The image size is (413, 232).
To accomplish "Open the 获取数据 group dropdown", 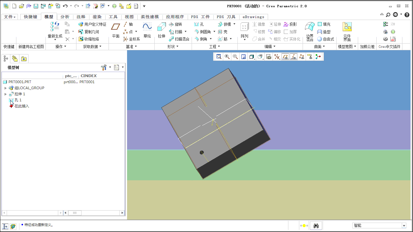I will click(92, 47).
